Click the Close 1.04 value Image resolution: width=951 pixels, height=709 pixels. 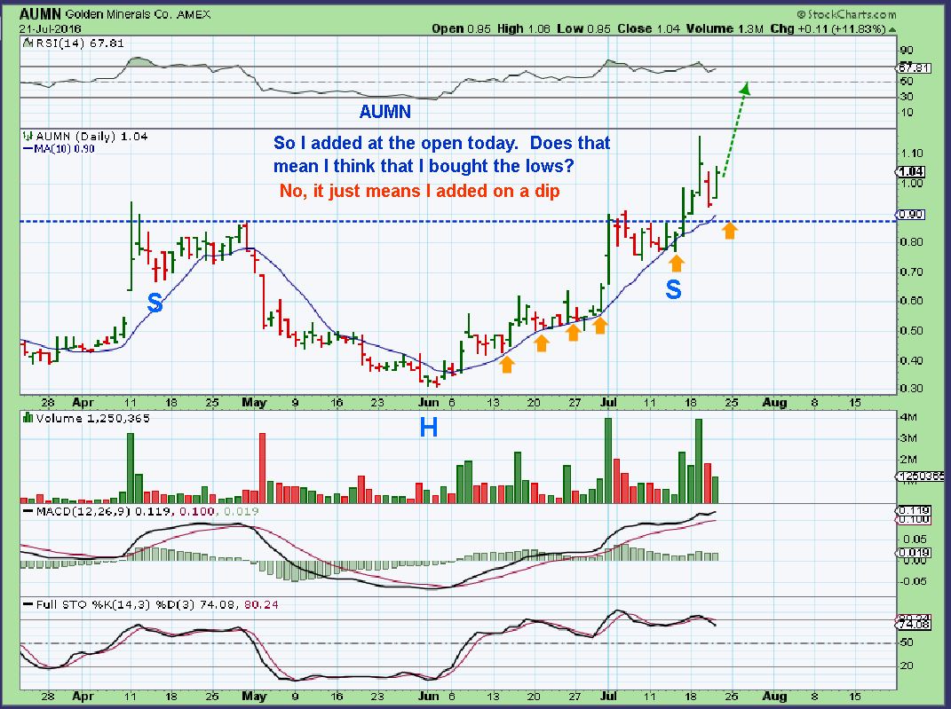[648, 28]
